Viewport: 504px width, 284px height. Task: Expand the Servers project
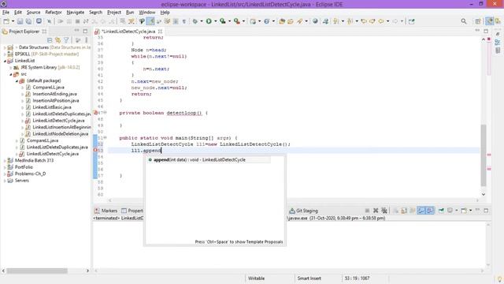(x=5, y=181)
